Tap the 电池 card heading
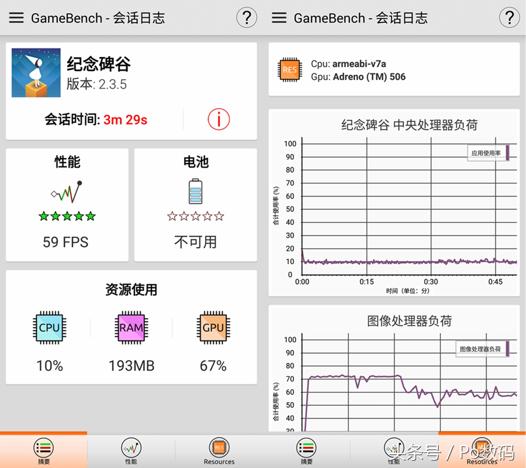This screenshot has width=526, height=468. click(196, 162)
